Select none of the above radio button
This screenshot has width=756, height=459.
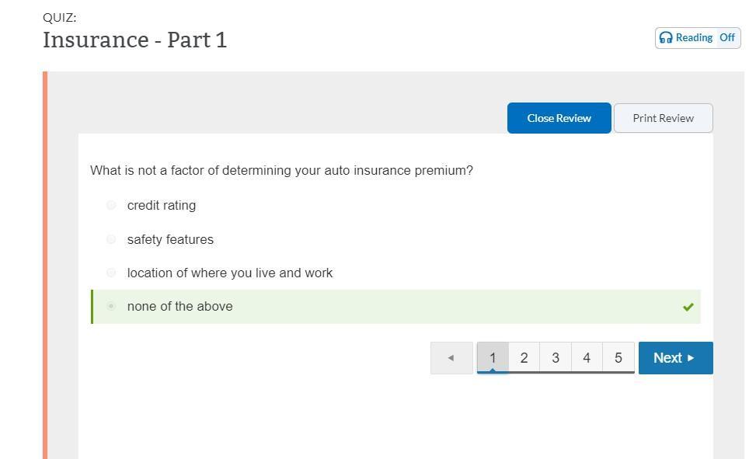pos(111,306)
